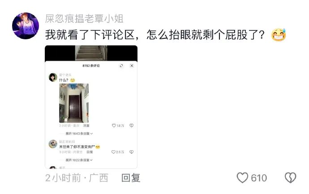
Task: Open username 屎忽痕揾老覃小姐 profile
Action: pyautogui.click(x=84, y=19)
